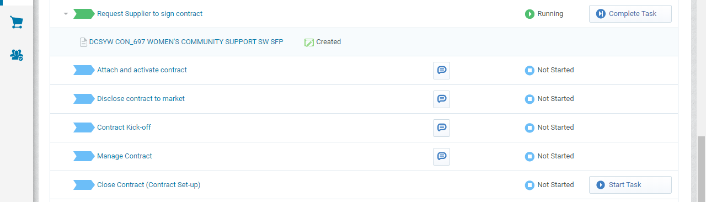Open the Close Contract (Contract Set-up) task
The width and height of the screenshot is (706, 202).
click(148, 185)
